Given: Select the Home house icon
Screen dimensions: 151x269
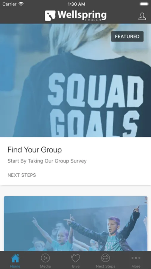Looking at the screenshot, I should (15, 258).
